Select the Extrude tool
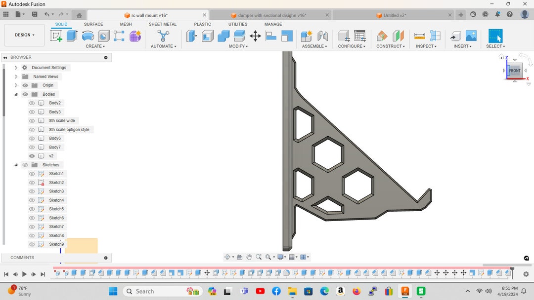 click(x=72, y=36)
